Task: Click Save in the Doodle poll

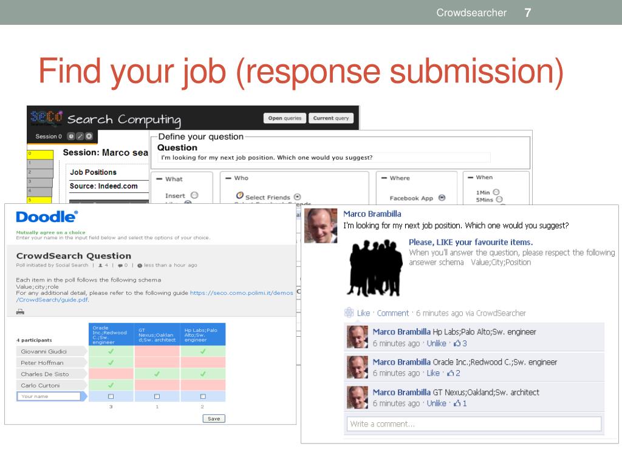Action: click(214, 419)
